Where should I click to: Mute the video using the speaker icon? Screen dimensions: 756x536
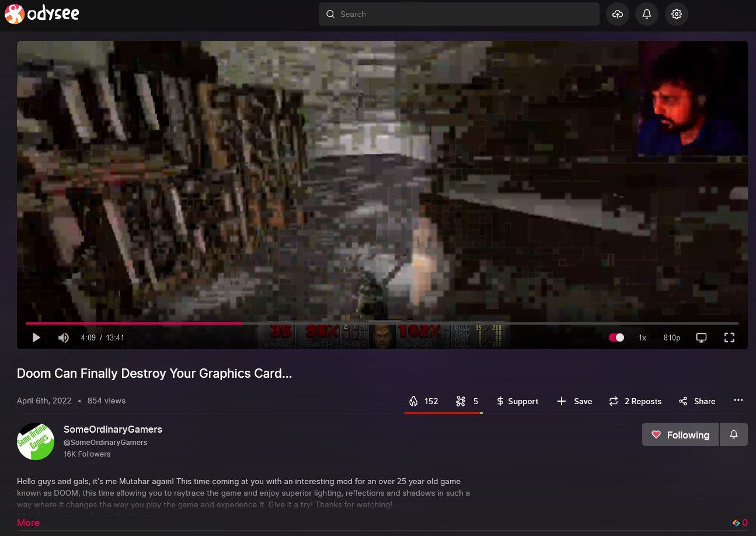(64, 337)
